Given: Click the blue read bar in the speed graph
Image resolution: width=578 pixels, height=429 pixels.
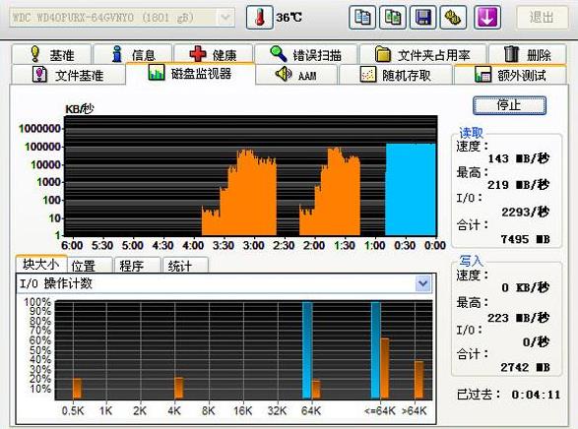Looking at the screenshot, I should coord(411,190).
